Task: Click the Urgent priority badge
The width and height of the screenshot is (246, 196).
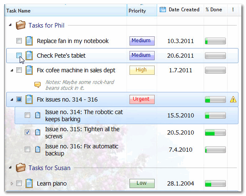Action: coord(142,99)
